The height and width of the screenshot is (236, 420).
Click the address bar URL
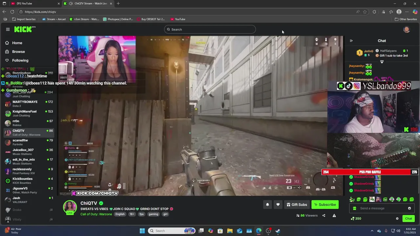pyautogui.click(x=40, y=12)
